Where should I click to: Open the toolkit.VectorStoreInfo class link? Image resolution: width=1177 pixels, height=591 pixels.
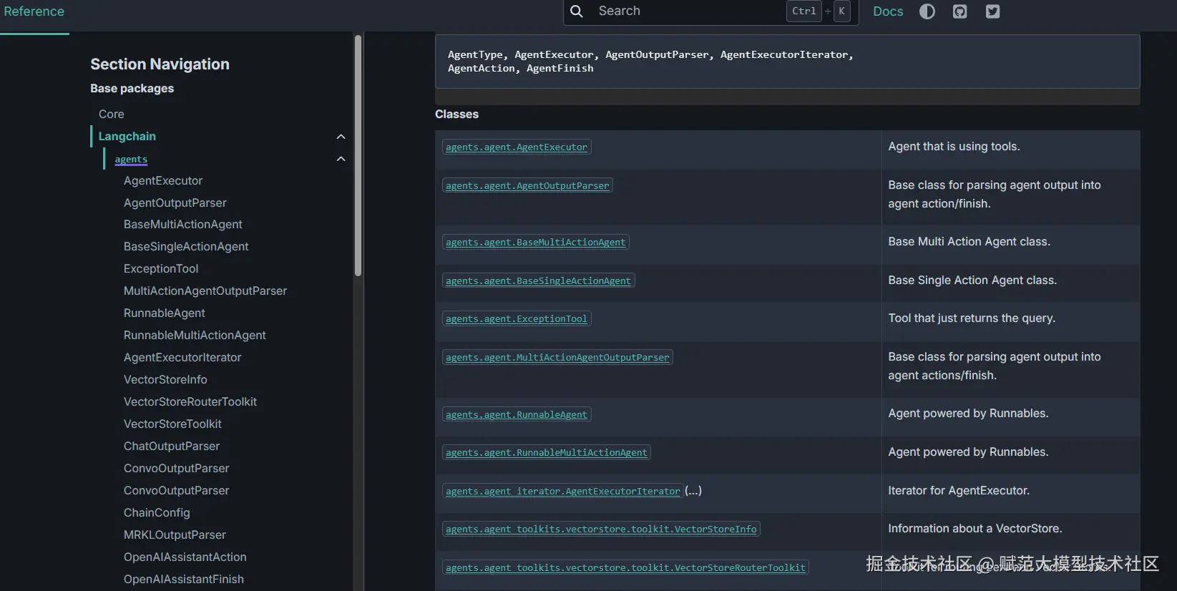tap(601, 529)
